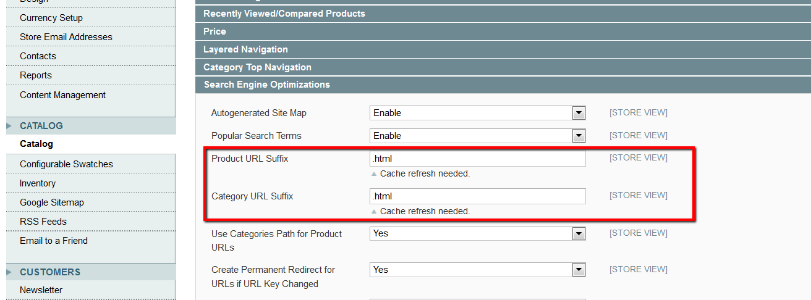
Task: Click STORE VIEW beside Create Permanent Redirect
Action: (x=639, y=269)
